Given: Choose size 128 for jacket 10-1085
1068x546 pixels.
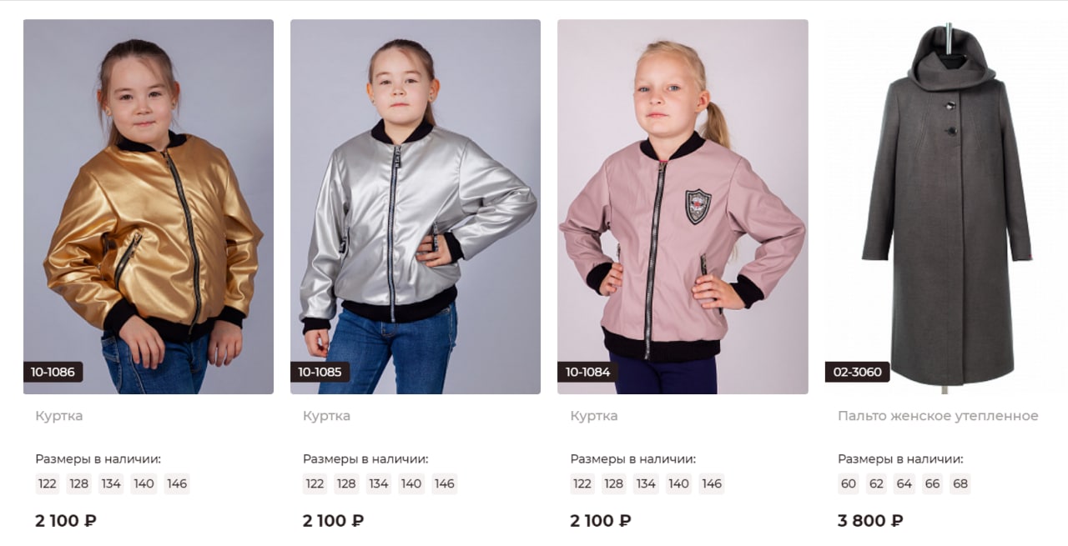Looking at the screenshot, I should point(346,484).
